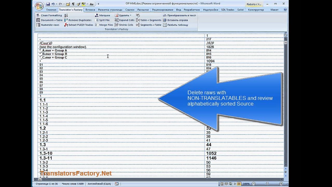This screenshot has height=187, width=332.
Task: Click Shrink Cells tool
Action: tap(124, 25)
